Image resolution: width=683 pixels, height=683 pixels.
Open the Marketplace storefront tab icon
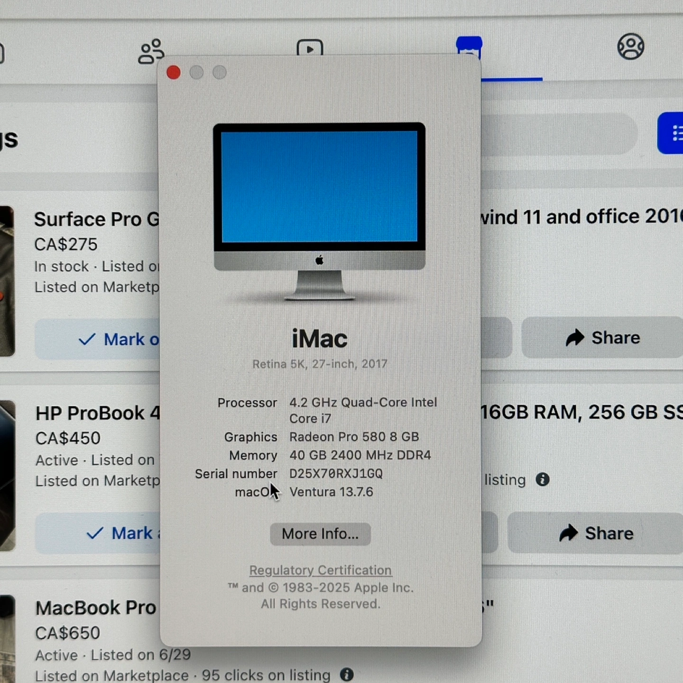(469, 47)
